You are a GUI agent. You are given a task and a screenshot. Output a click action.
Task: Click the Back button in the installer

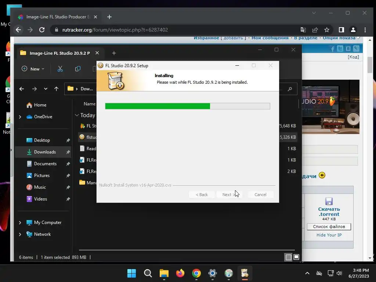click(202, 195)
